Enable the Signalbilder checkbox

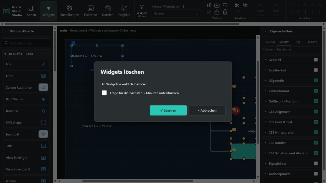pos(316,163)
